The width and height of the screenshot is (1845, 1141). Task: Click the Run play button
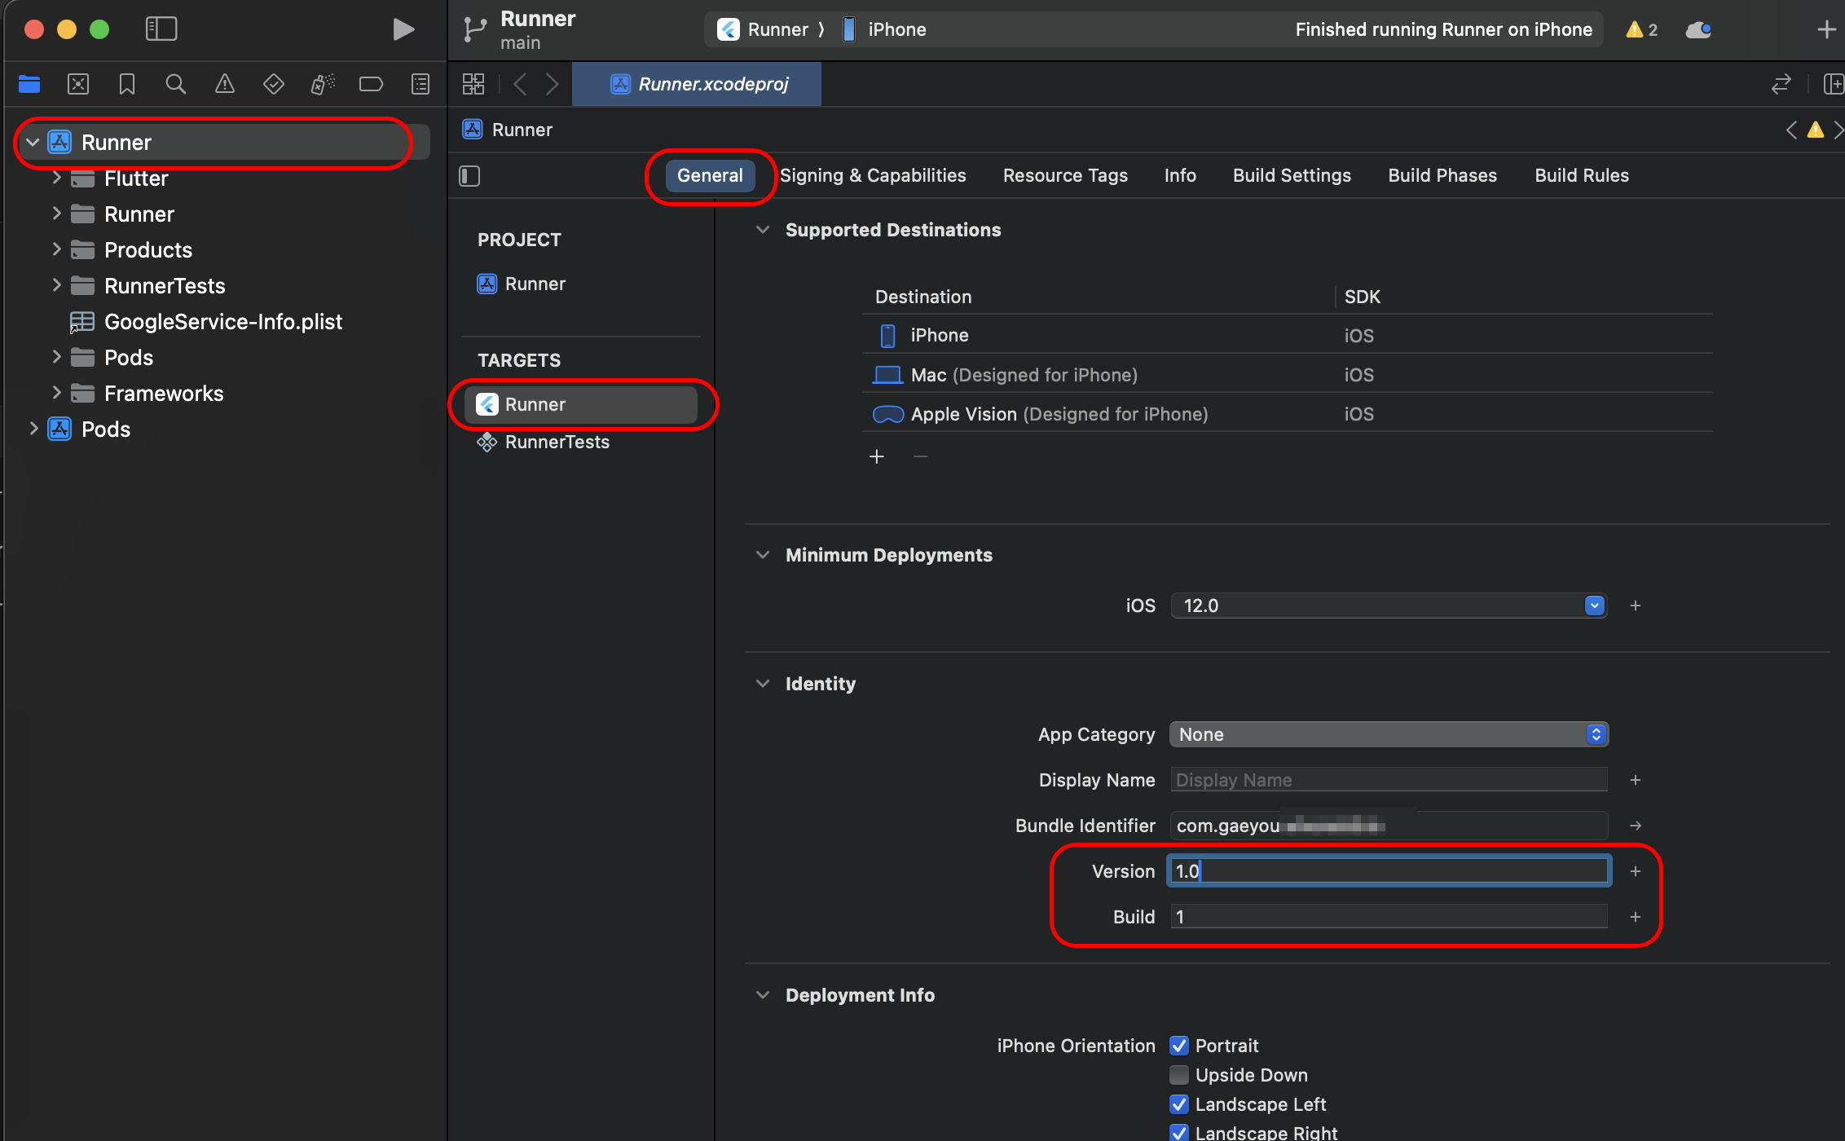pyautogui.click(x=403, y=29)
